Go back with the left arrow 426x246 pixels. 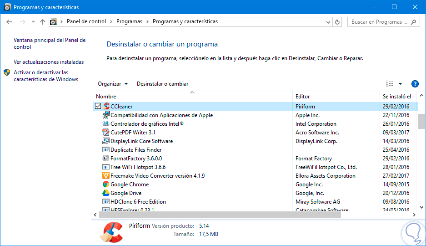click(9, 22)
